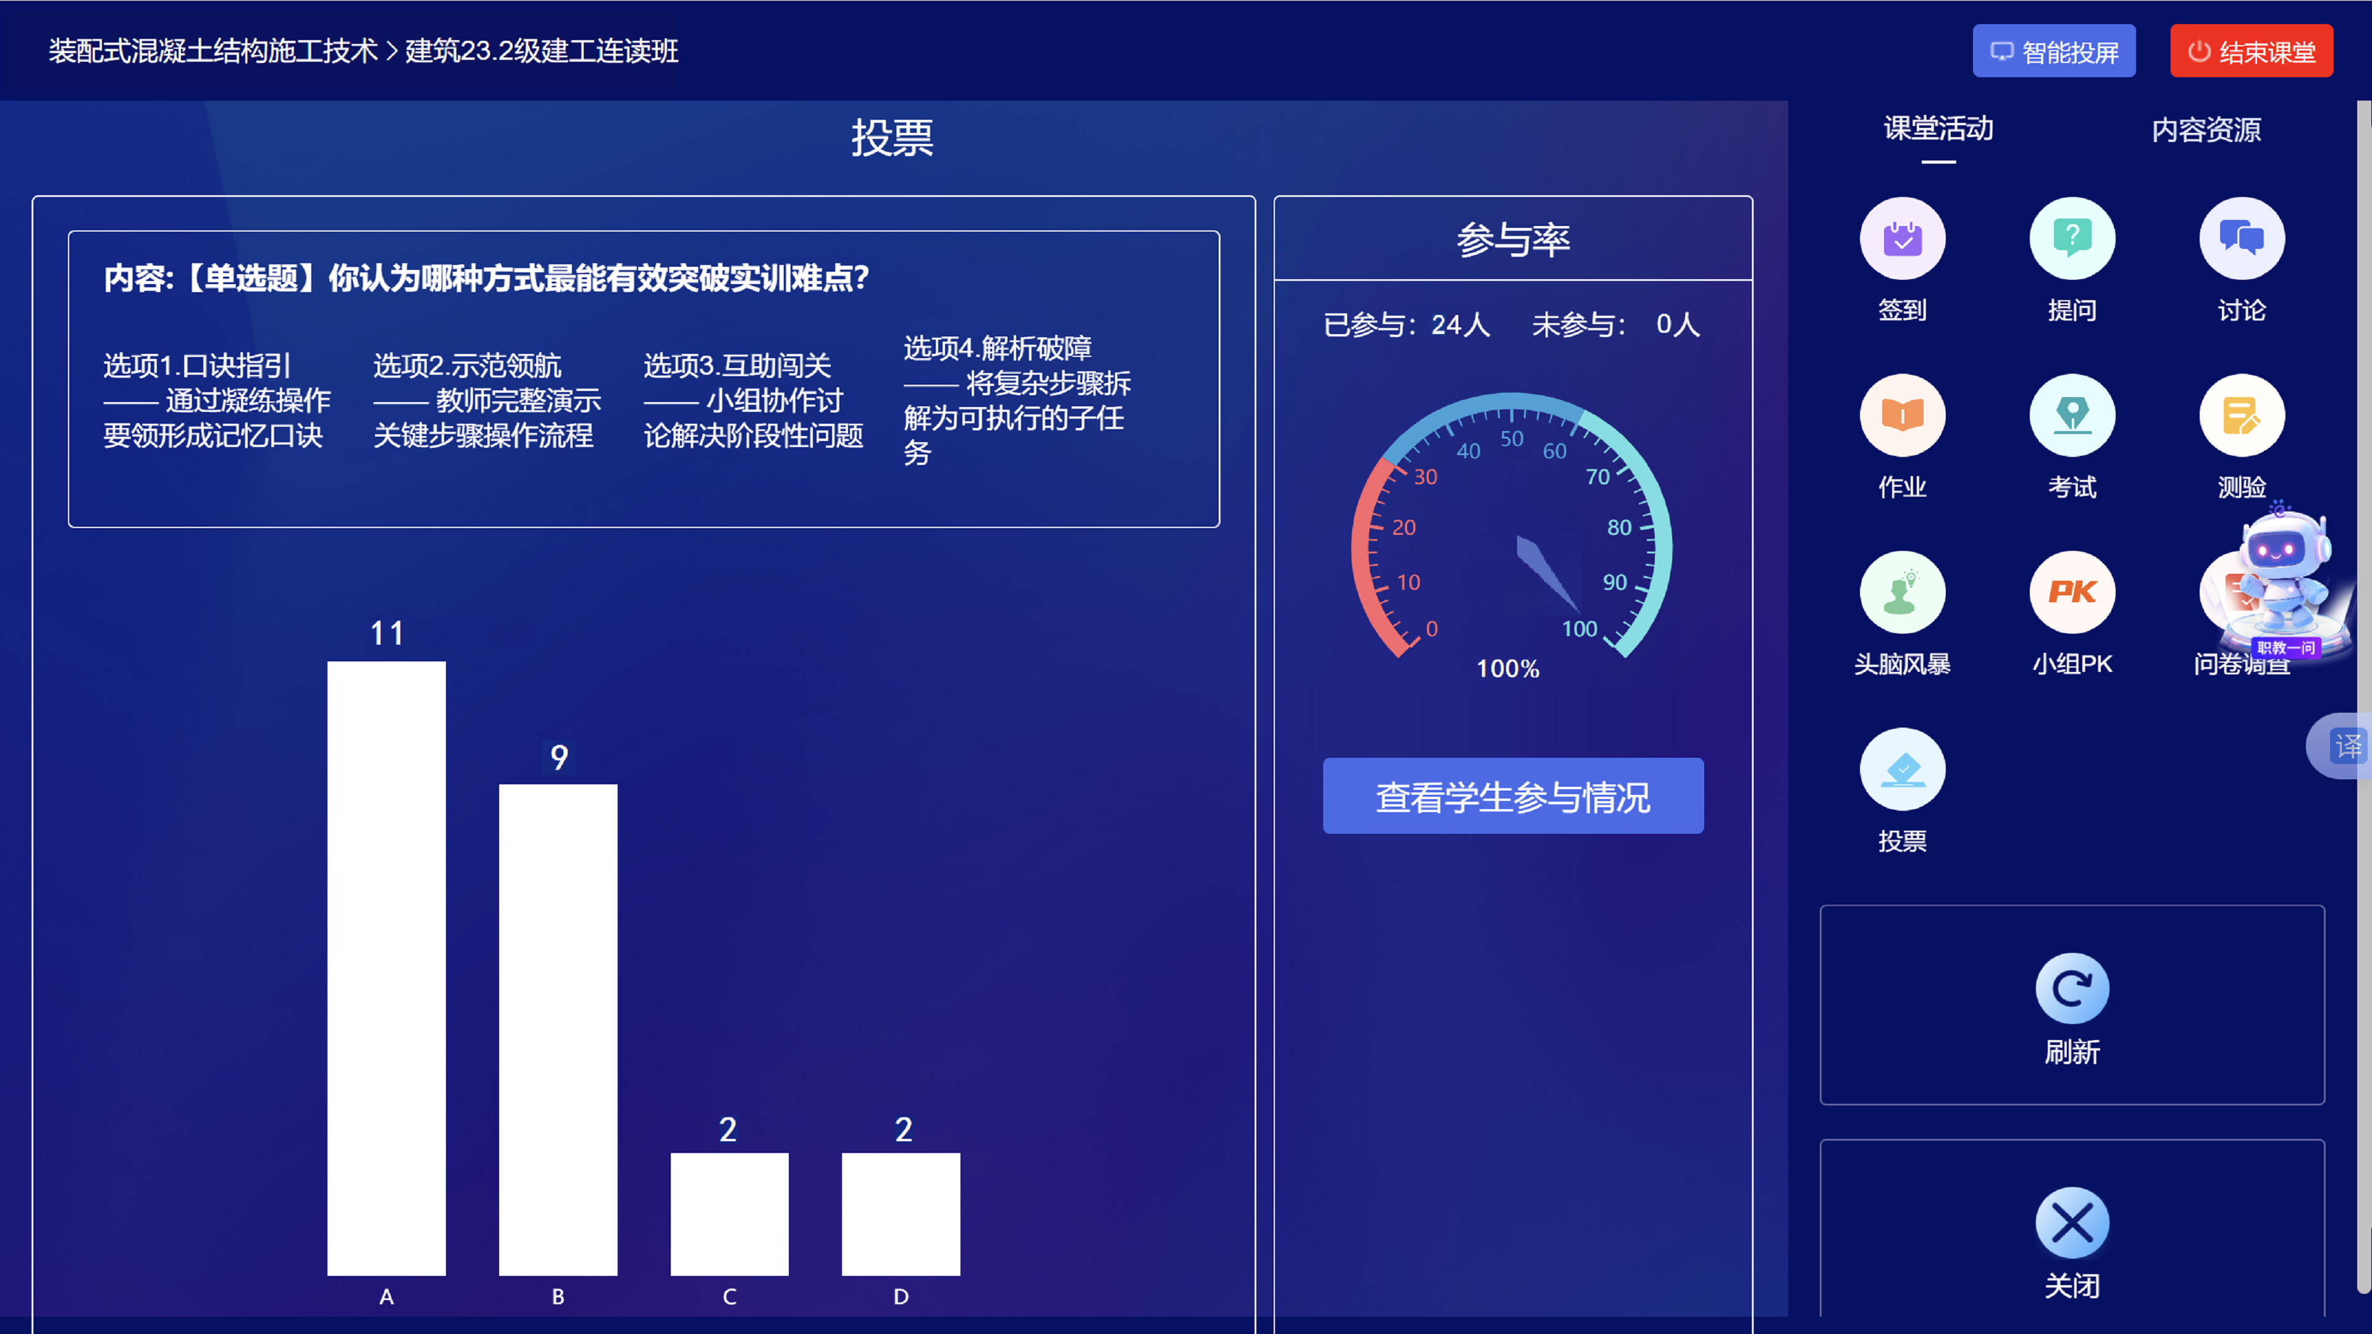Screen dimensions: 2372x1334
Task: Click the 投票 page heading
Action: (892, 138)
